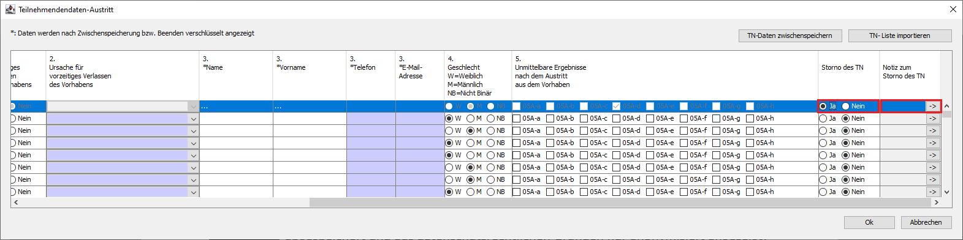Tick 05A-h checkbox in the highlighted row

pos(750,106)
